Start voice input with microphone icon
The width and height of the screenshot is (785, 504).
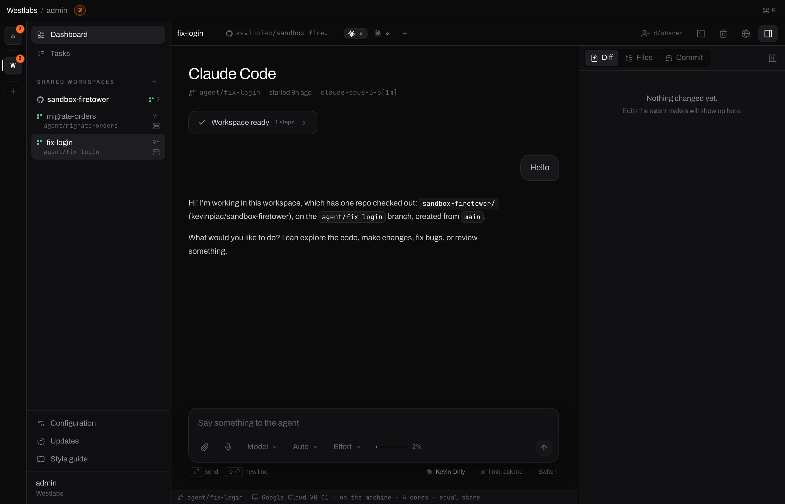(228, 447)
